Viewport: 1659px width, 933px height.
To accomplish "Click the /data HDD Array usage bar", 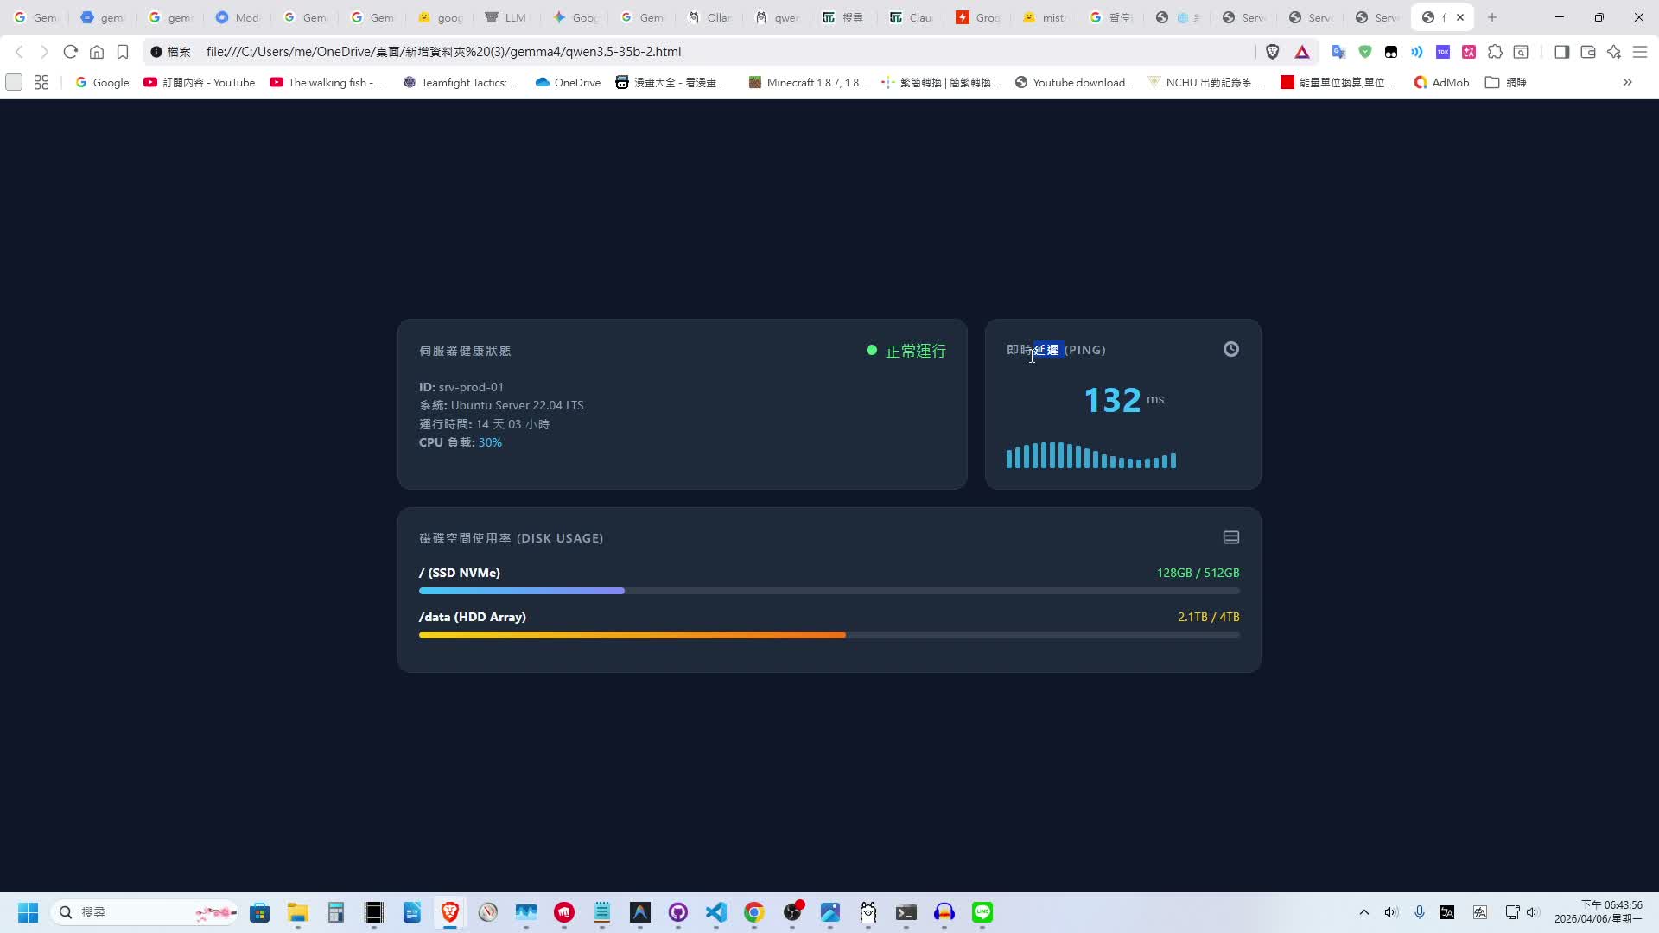I will (829, 635).
